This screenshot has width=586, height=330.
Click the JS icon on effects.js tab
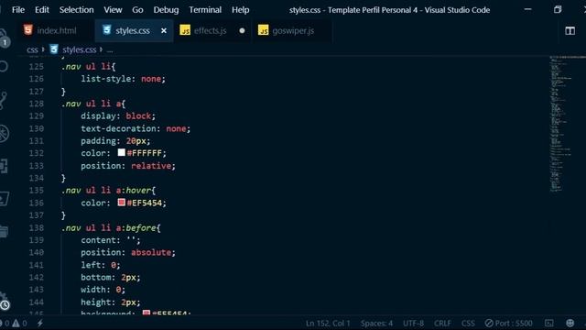point(185,30)
